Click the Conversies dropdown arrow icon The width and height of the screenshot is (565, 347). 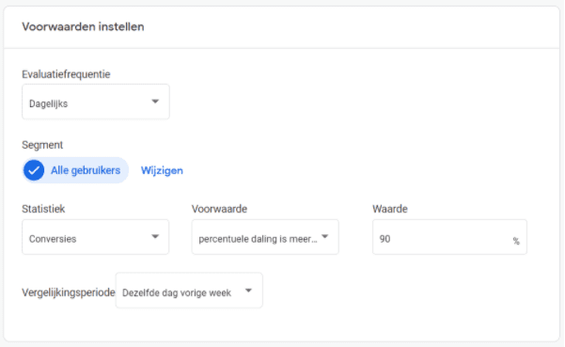pos(155,237)
